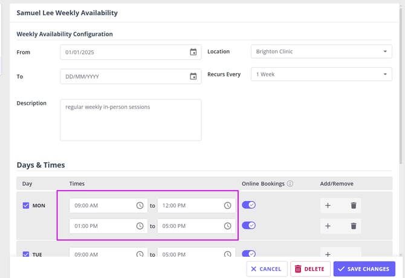Click the Cancel button
The image size is (405, 278).
pos(266,269)
